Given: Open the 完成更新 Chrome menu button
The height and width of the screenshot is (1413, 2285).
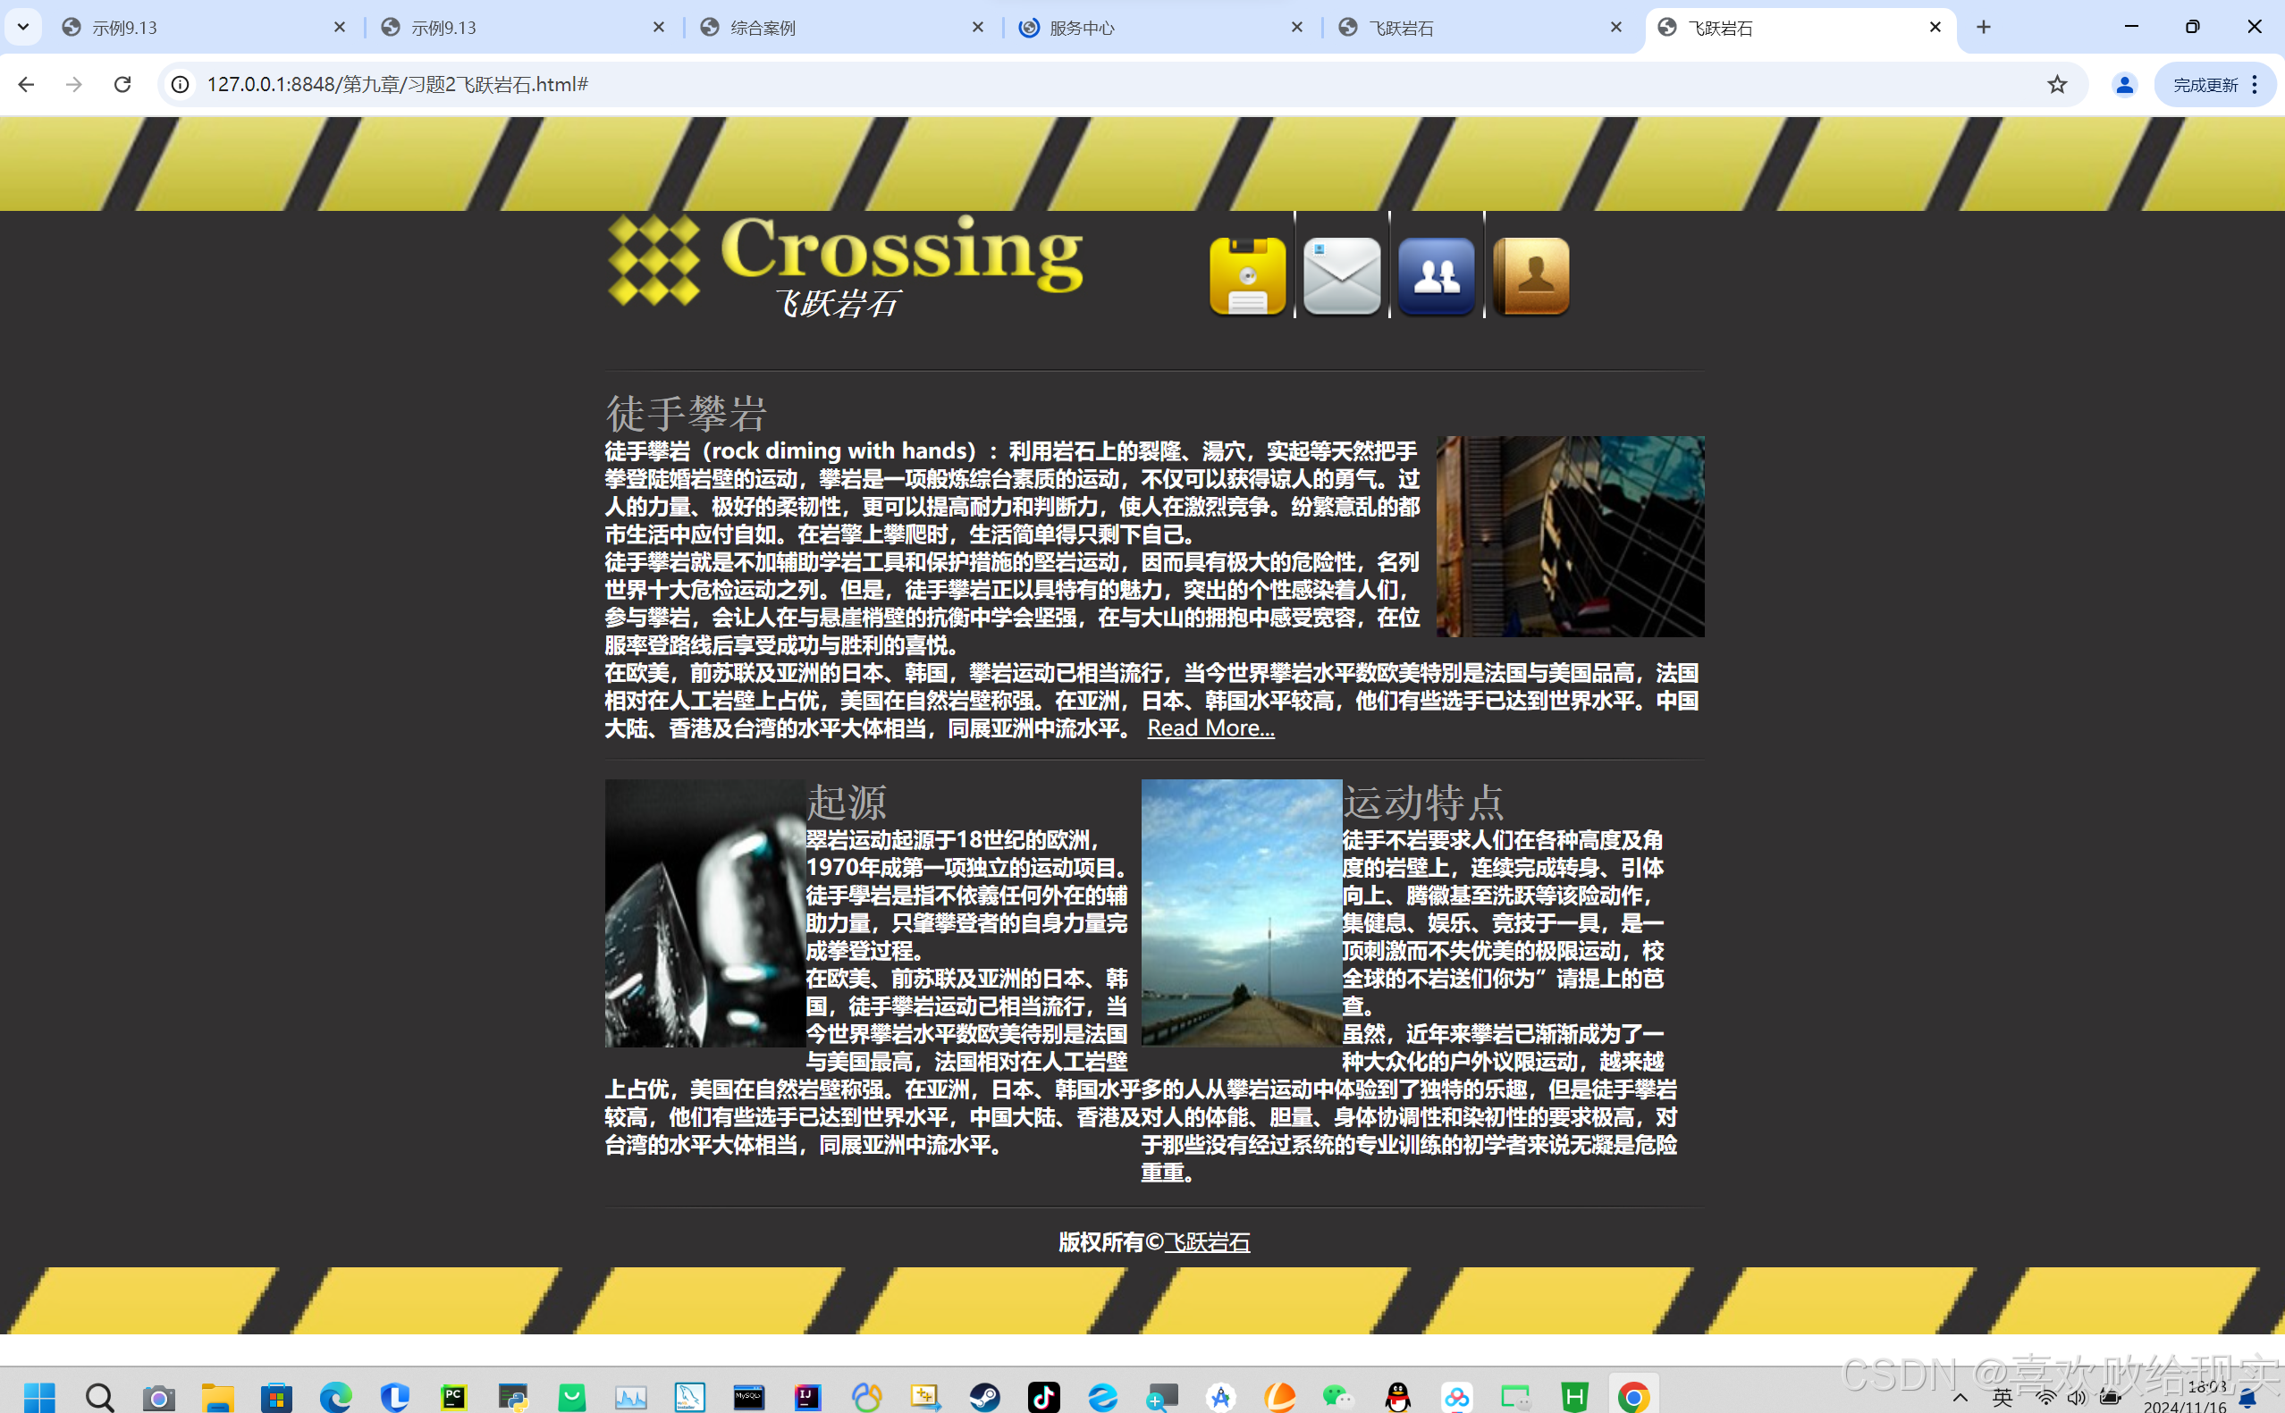Looking at the screenshot, I should (2215, 84).
